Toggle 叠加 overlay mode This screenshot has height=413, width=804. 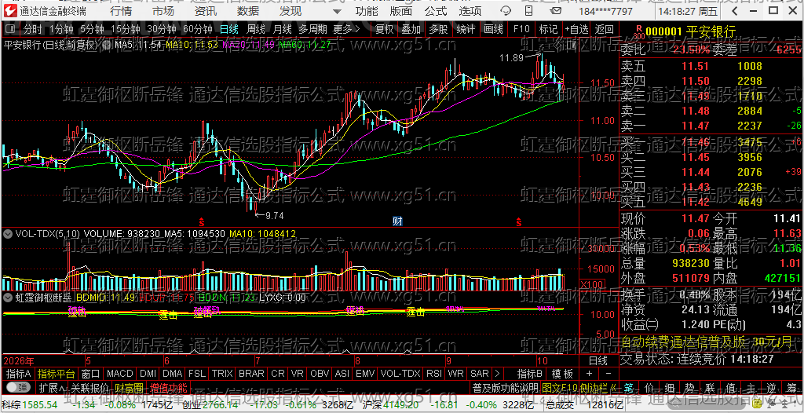pyautogui.click(x=411, y=29)
